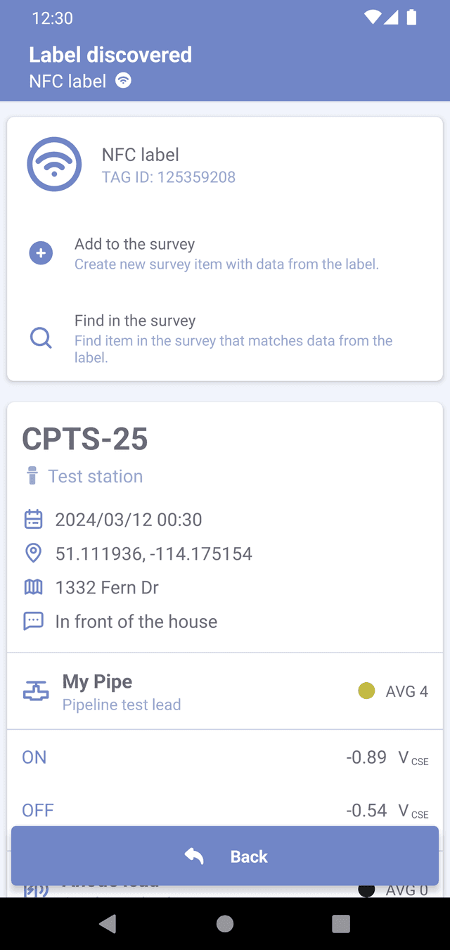Choose Find in the survey option
450x950 pixels.
pyautogui.click(x=233, y=338)
